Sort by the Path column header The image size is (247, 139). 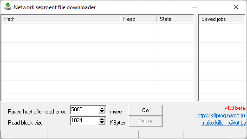(x=61, y=19)
